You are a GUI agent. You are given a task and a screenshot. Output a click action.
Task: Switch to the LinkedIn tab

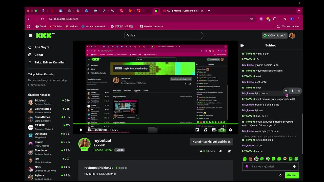[60, 11]
